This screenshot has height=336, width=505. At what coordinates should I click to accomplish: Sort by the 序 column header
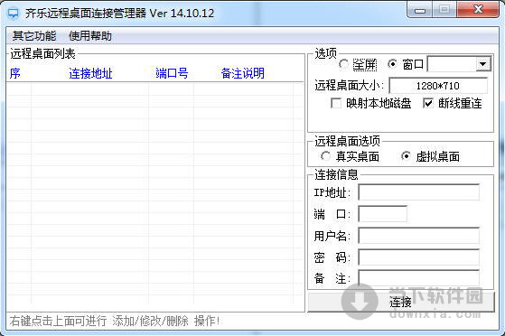pos(14,73)
